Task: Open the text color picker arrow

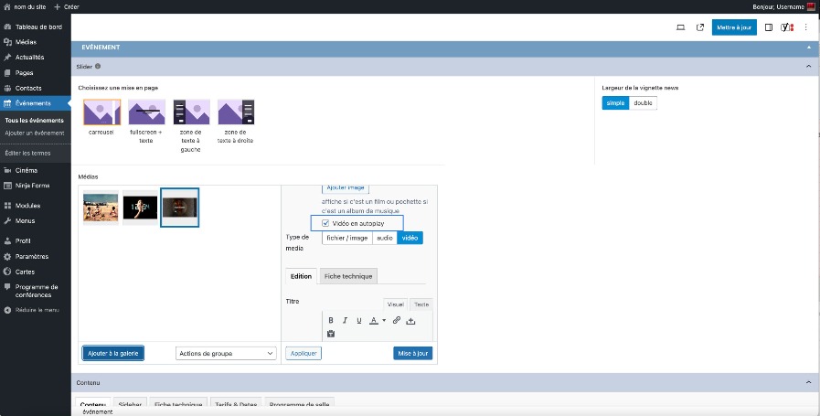Action: pyautogui.click(x=384, y=321)
